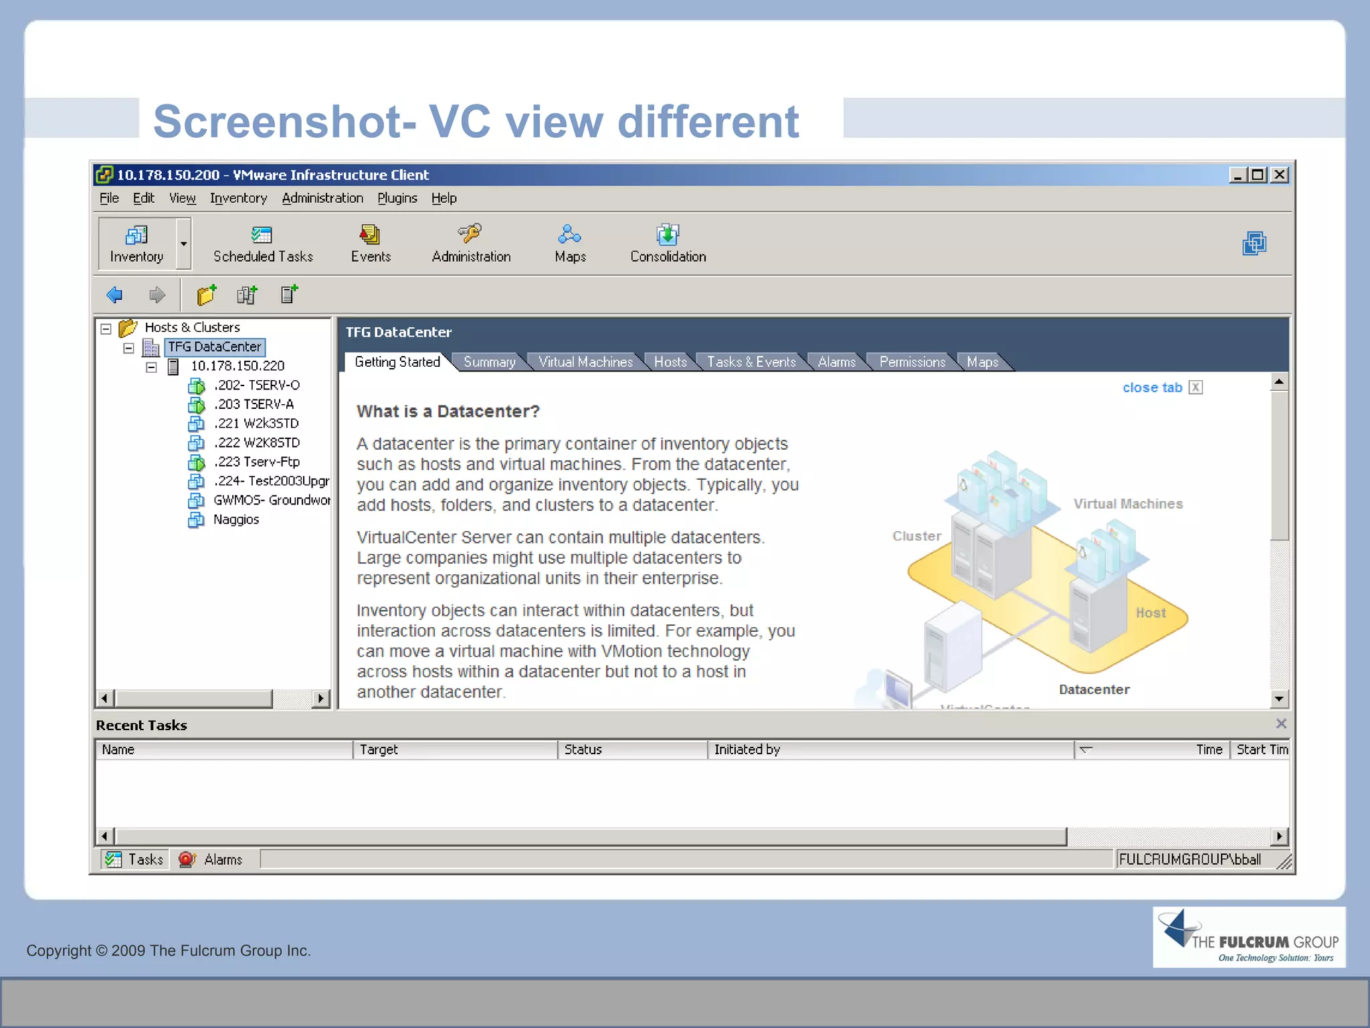Select VM .222 W2K8STD
This screenshot has width=1370, height=1028.
[256, 442]
